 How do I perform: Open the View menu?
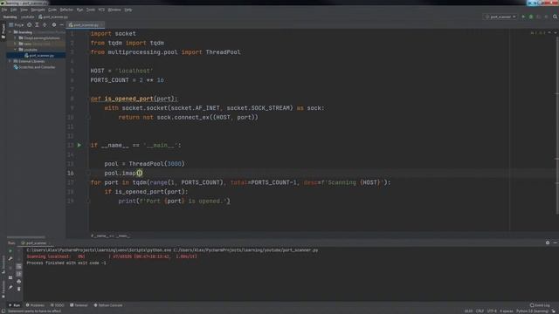[24, 10]
